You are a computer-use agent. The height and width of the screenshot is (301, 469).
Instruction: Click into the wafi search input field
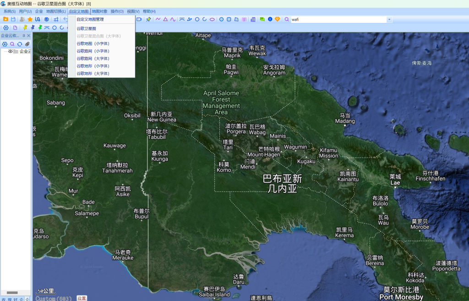tap(338, 20)
